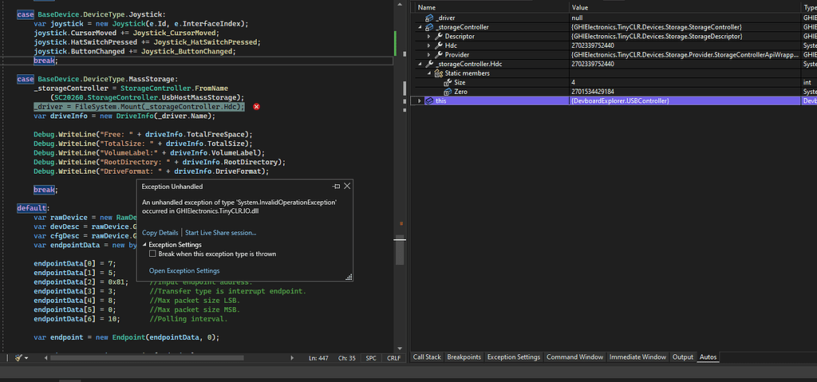Click the Static members class icon
This screenshot has height=382, width=817.
click(438, 73)
